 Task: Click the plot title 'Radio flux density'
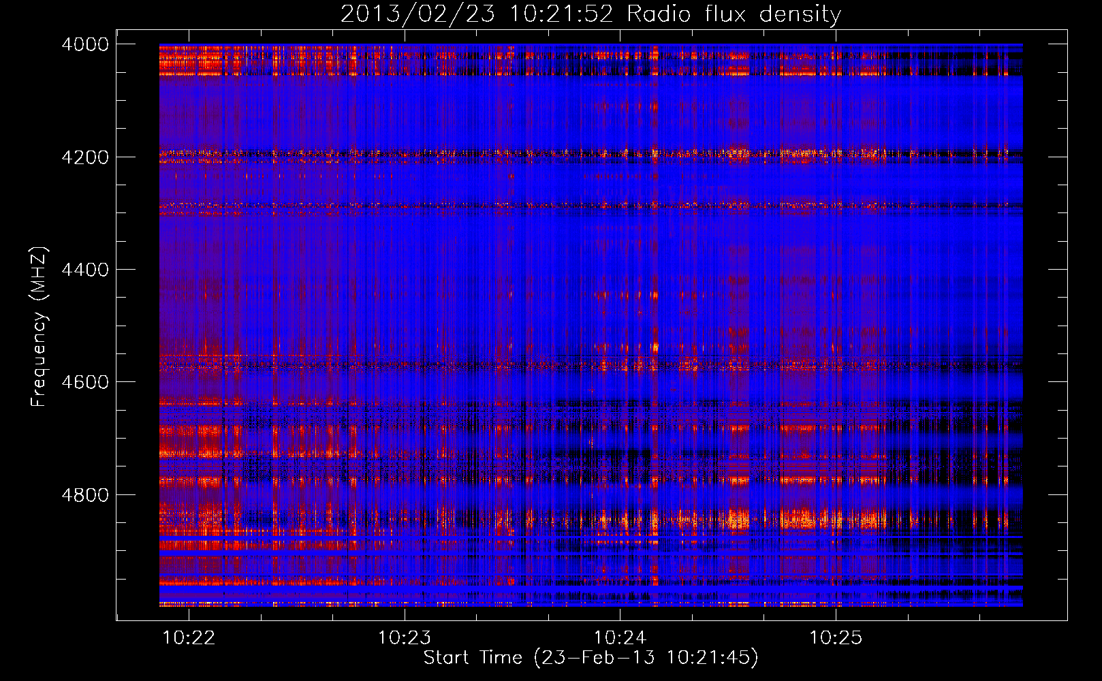[x=734, y=14]
